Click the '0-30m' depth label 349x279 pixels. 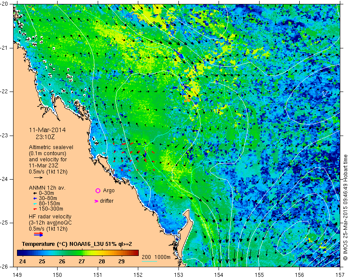pyautogui.click(x=47, y=193)
